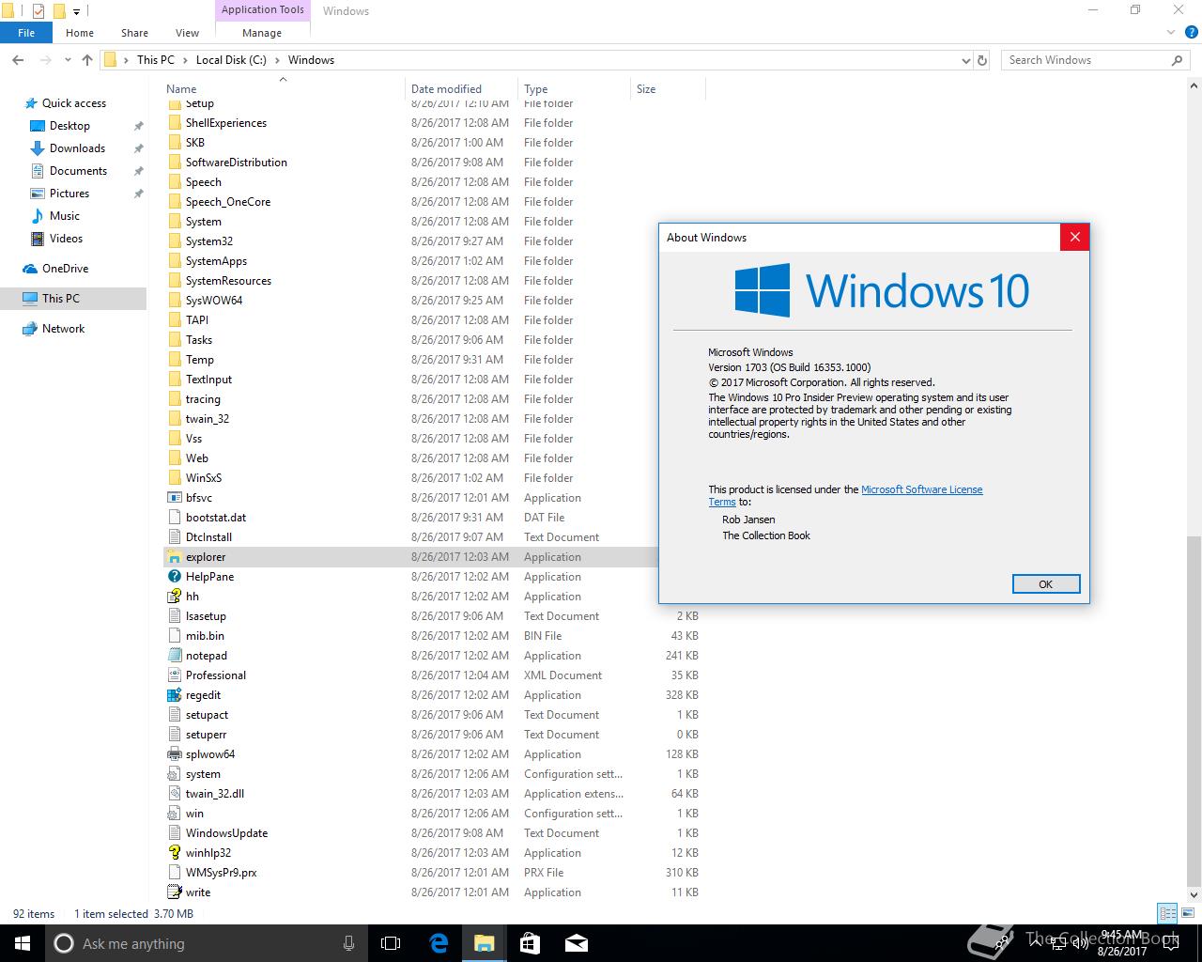Select OneDrive in navigation pane
1202x962 pixels.
tap(65, 269)
